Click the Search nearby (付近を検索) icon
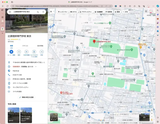 point(26,52)
